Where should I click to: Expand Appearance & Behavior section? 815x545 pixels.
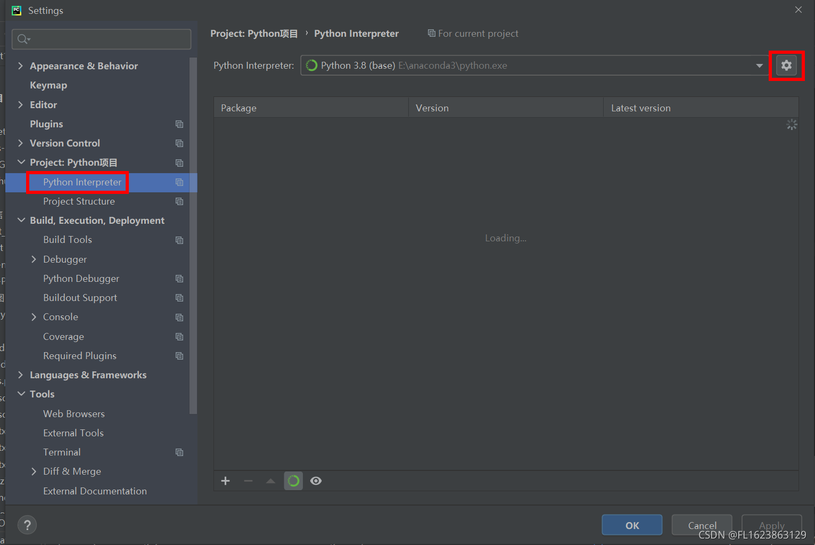20,66
